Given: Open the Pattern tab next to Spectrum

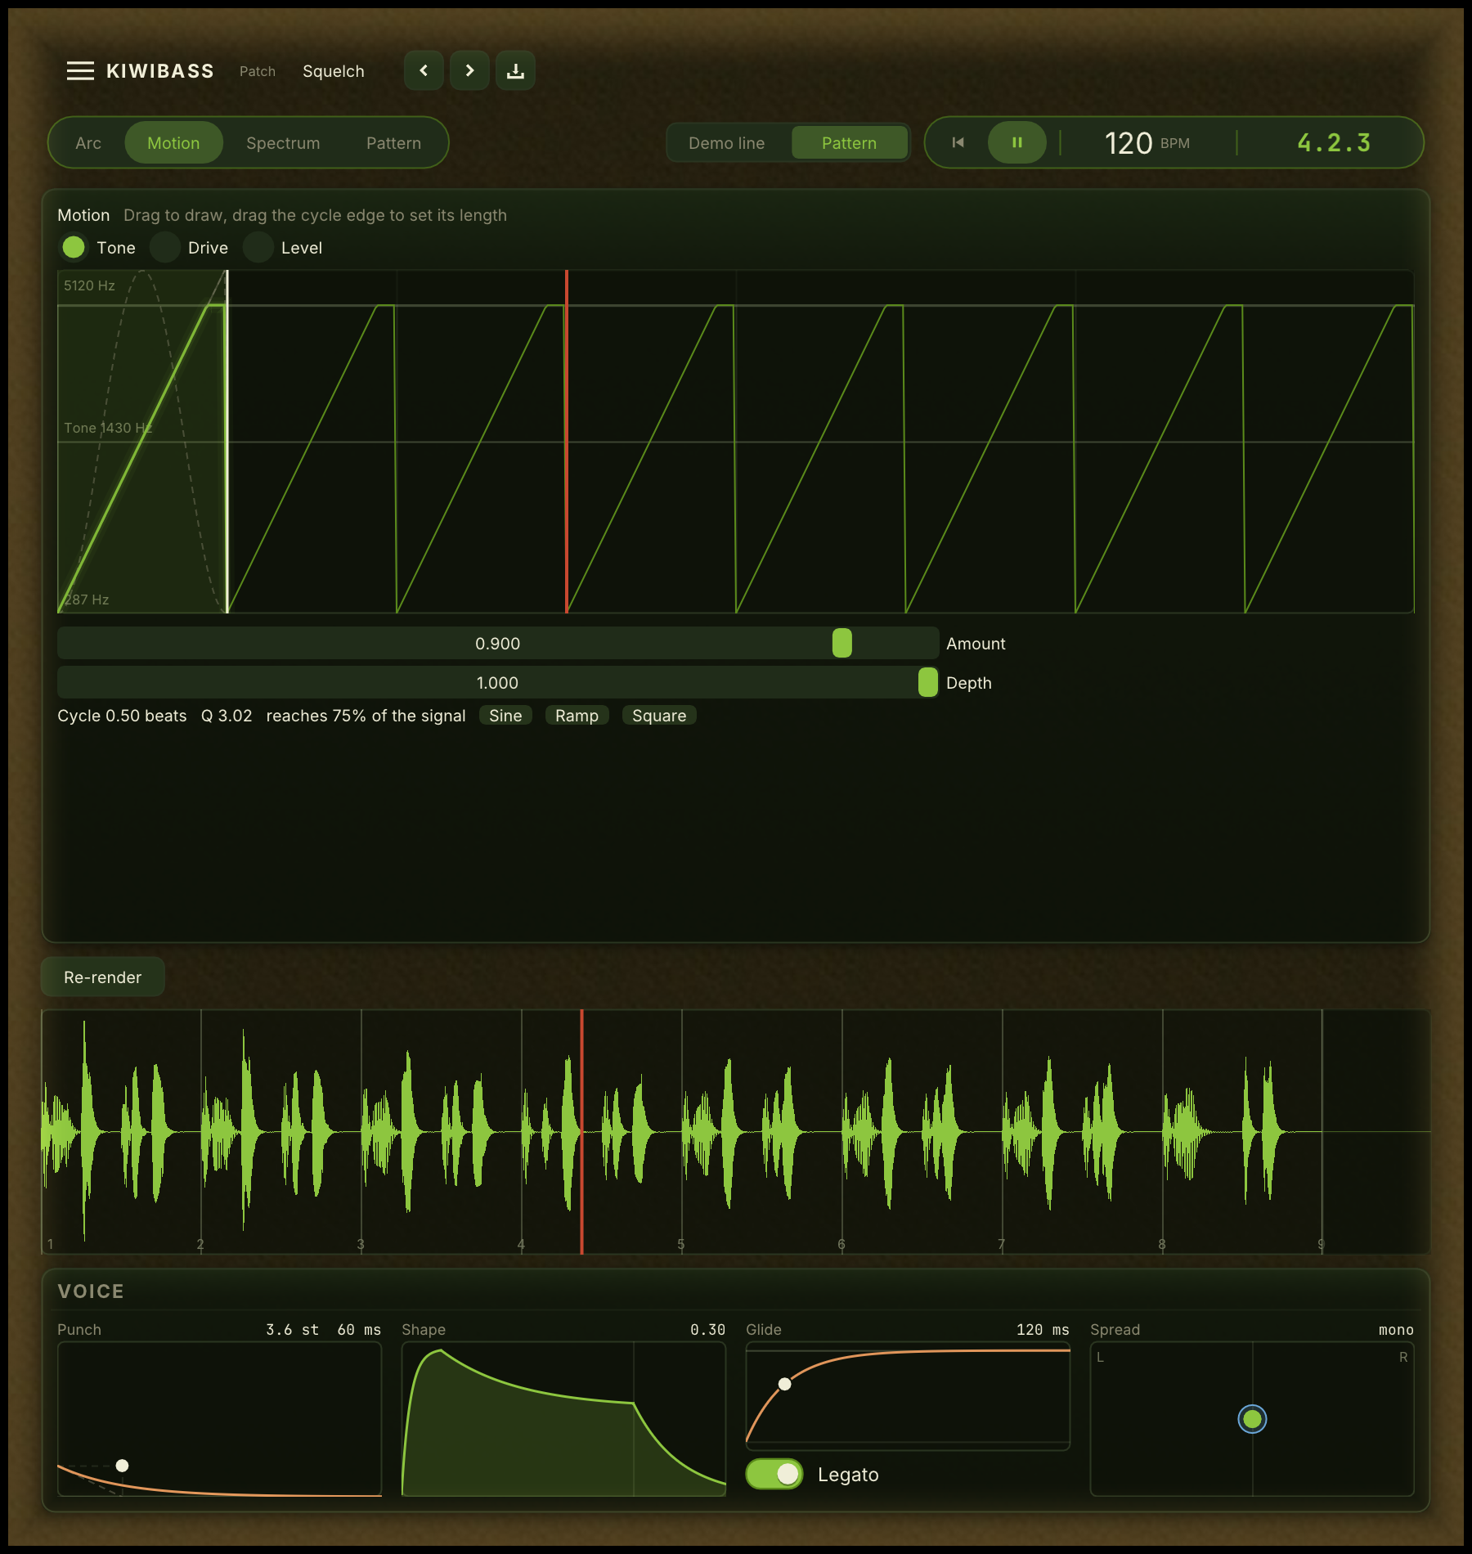Looking at the screenshot, I should [393, 143].
